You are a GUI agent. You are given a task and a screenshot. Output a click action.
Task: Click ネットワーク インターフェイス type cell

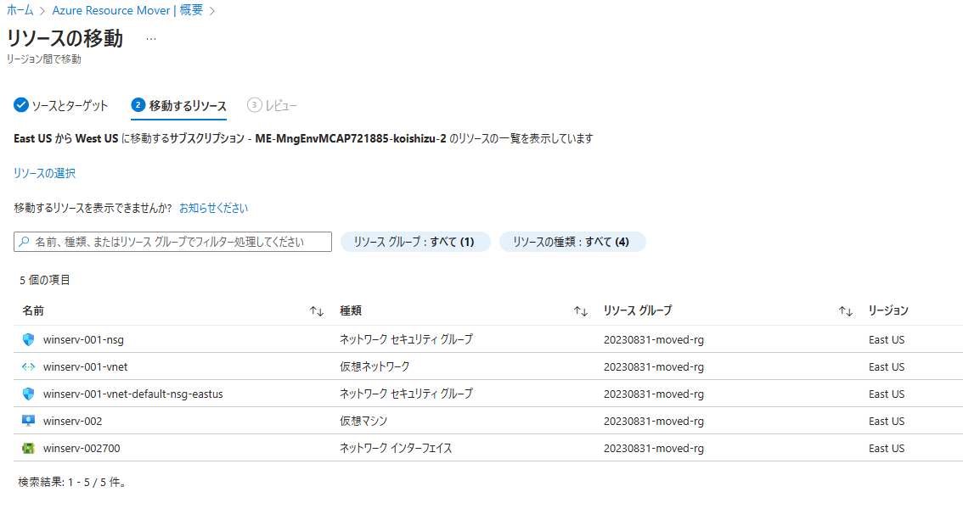pyautogui.click(x=396, y=448)
